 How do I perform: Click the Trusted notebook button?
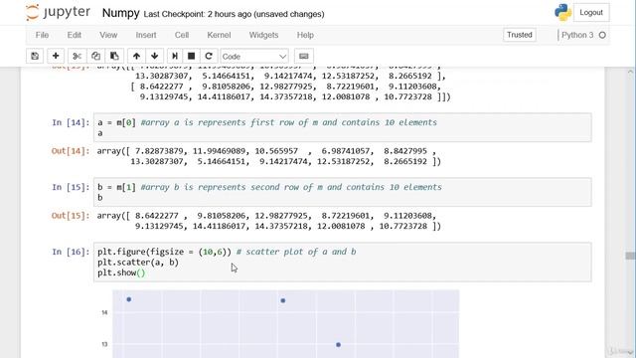tap(519, 35)
